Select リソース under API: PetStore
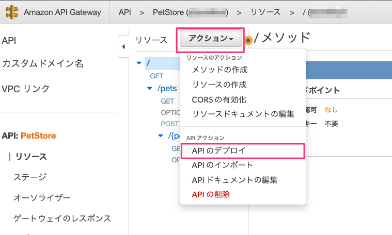This screenshot has height=235, width=392. coord(31,157)
